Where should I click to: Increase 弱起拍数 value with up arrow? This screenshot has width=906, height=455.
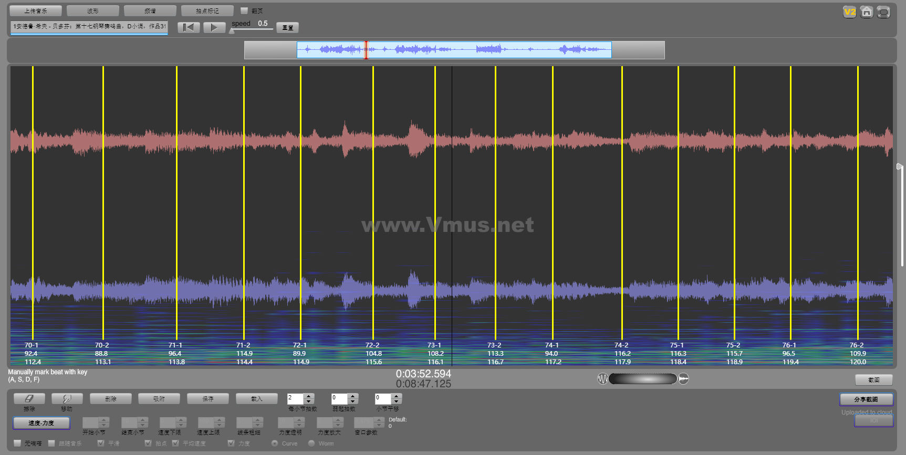click(353, 396)
